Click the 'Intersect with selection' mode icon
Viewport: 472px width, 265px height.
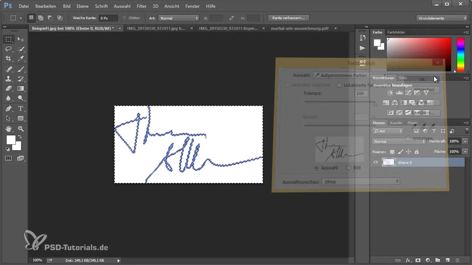point(60,18)
